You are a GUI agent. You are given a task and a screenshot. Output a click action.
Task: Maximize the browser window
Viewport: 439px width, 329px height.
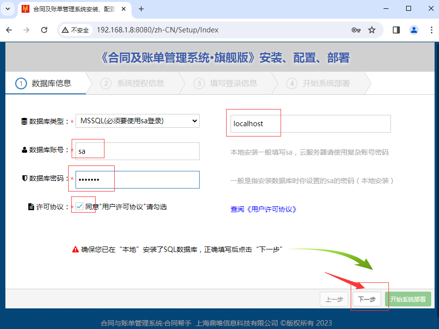coord(409,9)
